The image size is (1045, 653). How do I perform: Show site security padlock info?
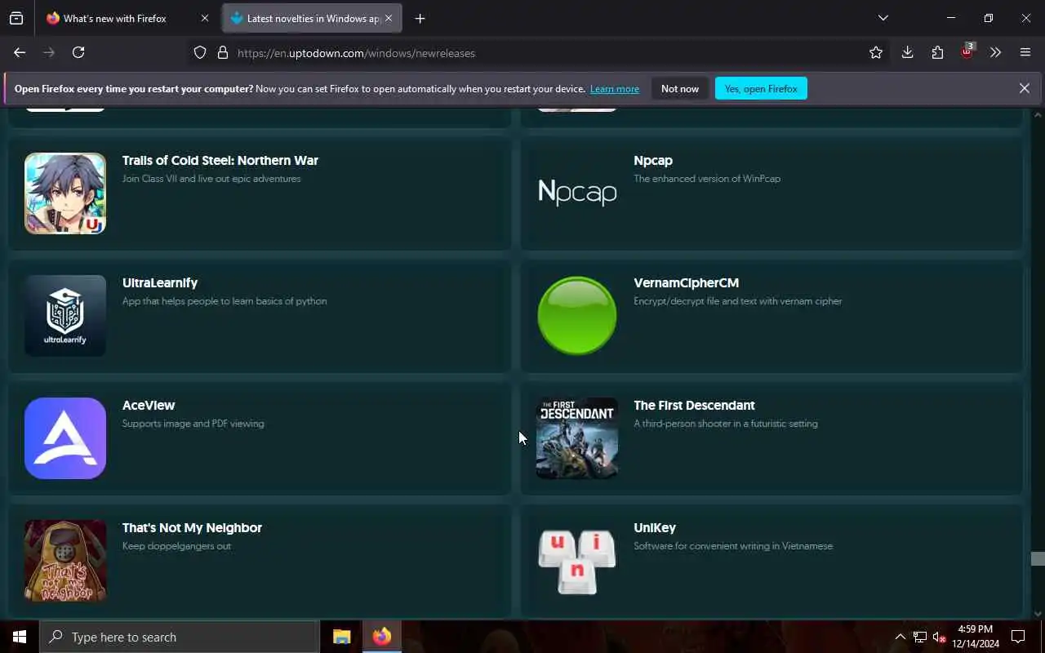pos(222,53)
